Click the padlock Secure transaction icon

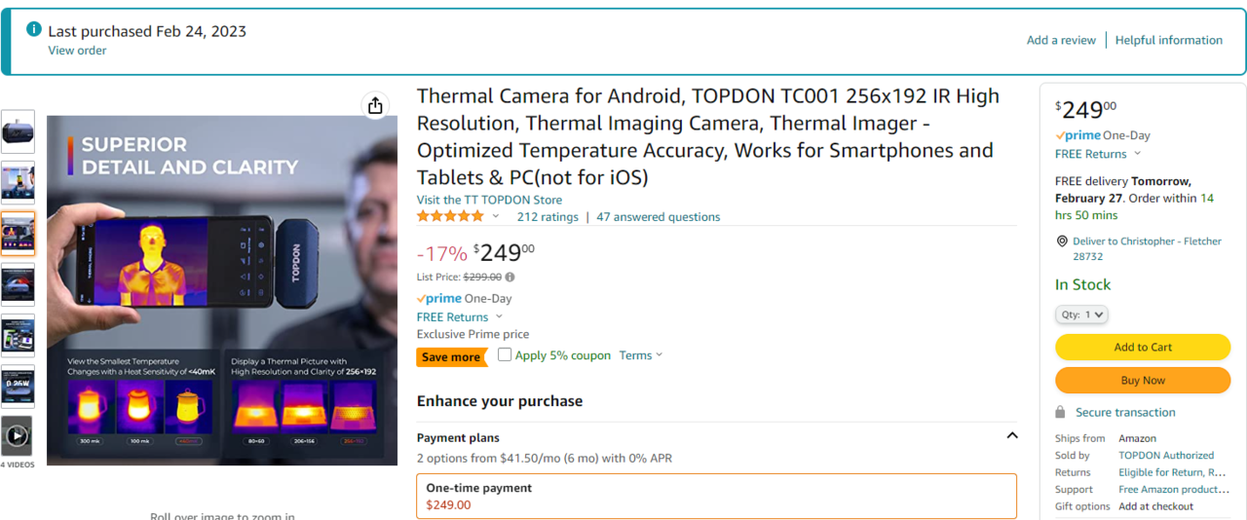coord(1060,412)
